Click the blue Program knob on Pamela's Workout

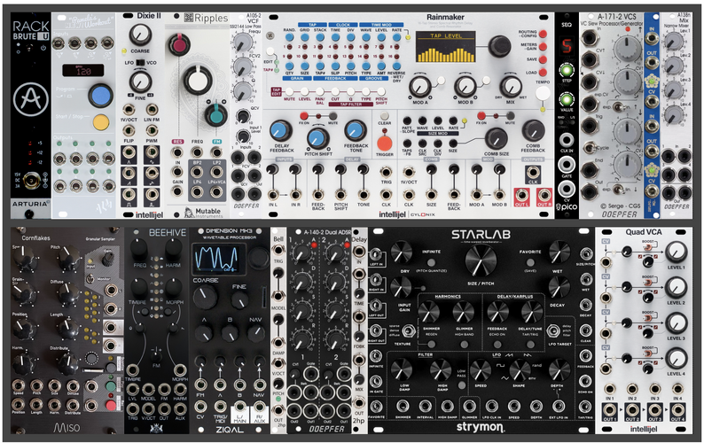pyautogui.click(x=100, y=95)
